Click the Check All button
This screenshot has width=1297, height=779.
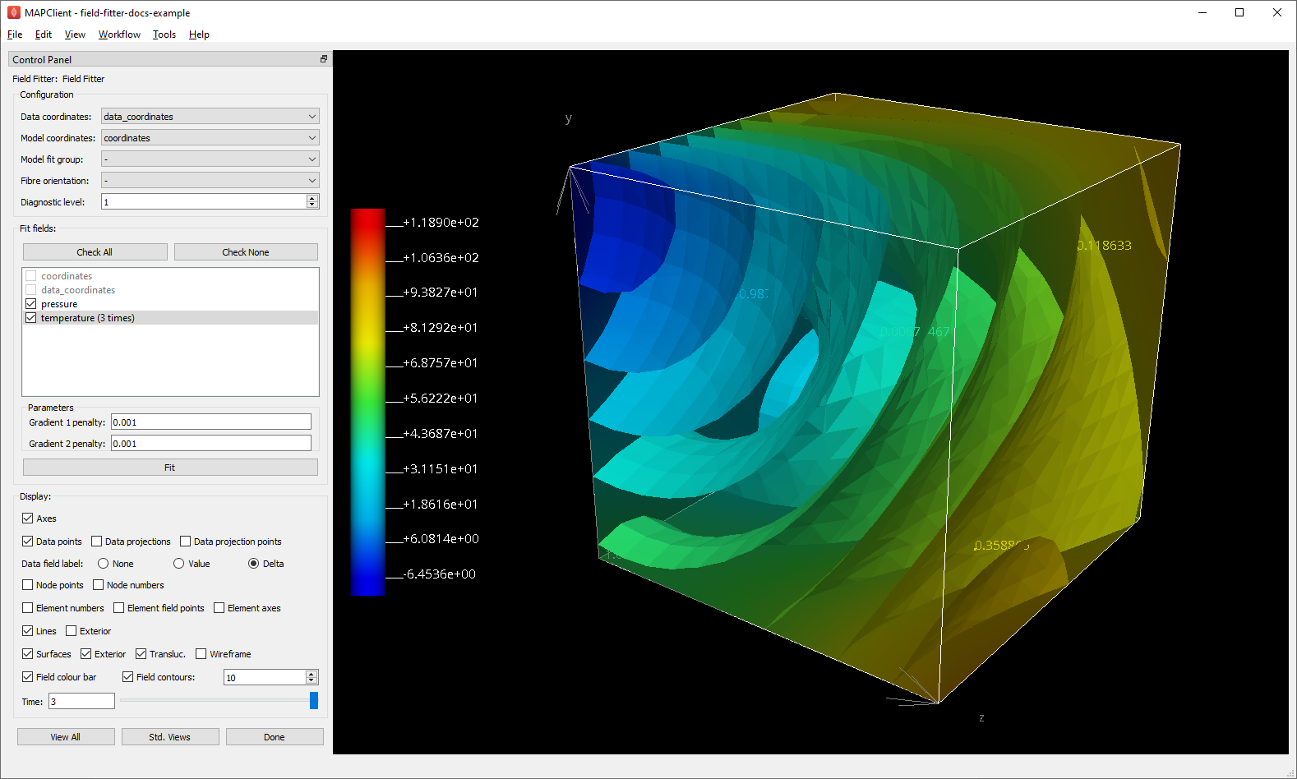(x=95, y=252)
